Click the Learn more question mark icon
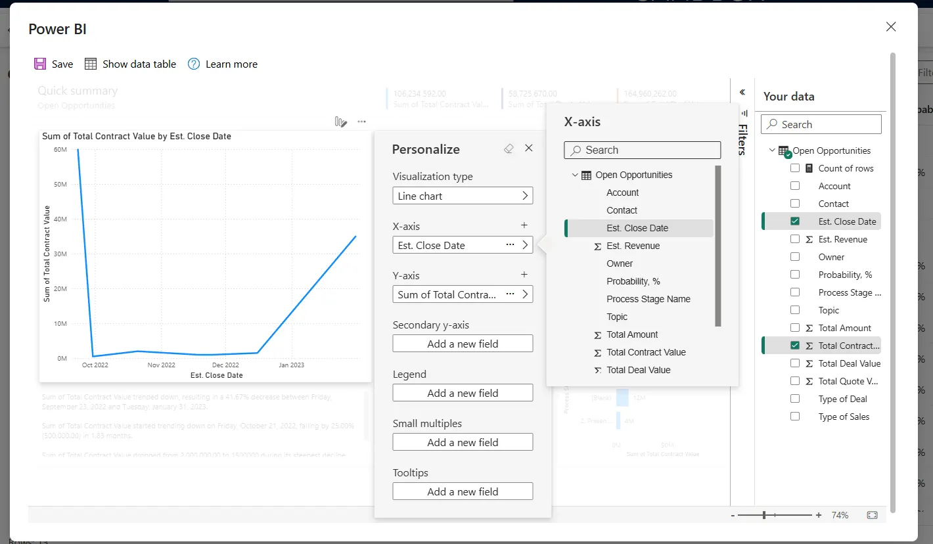 pyautogui.click(x=194, y=64)
